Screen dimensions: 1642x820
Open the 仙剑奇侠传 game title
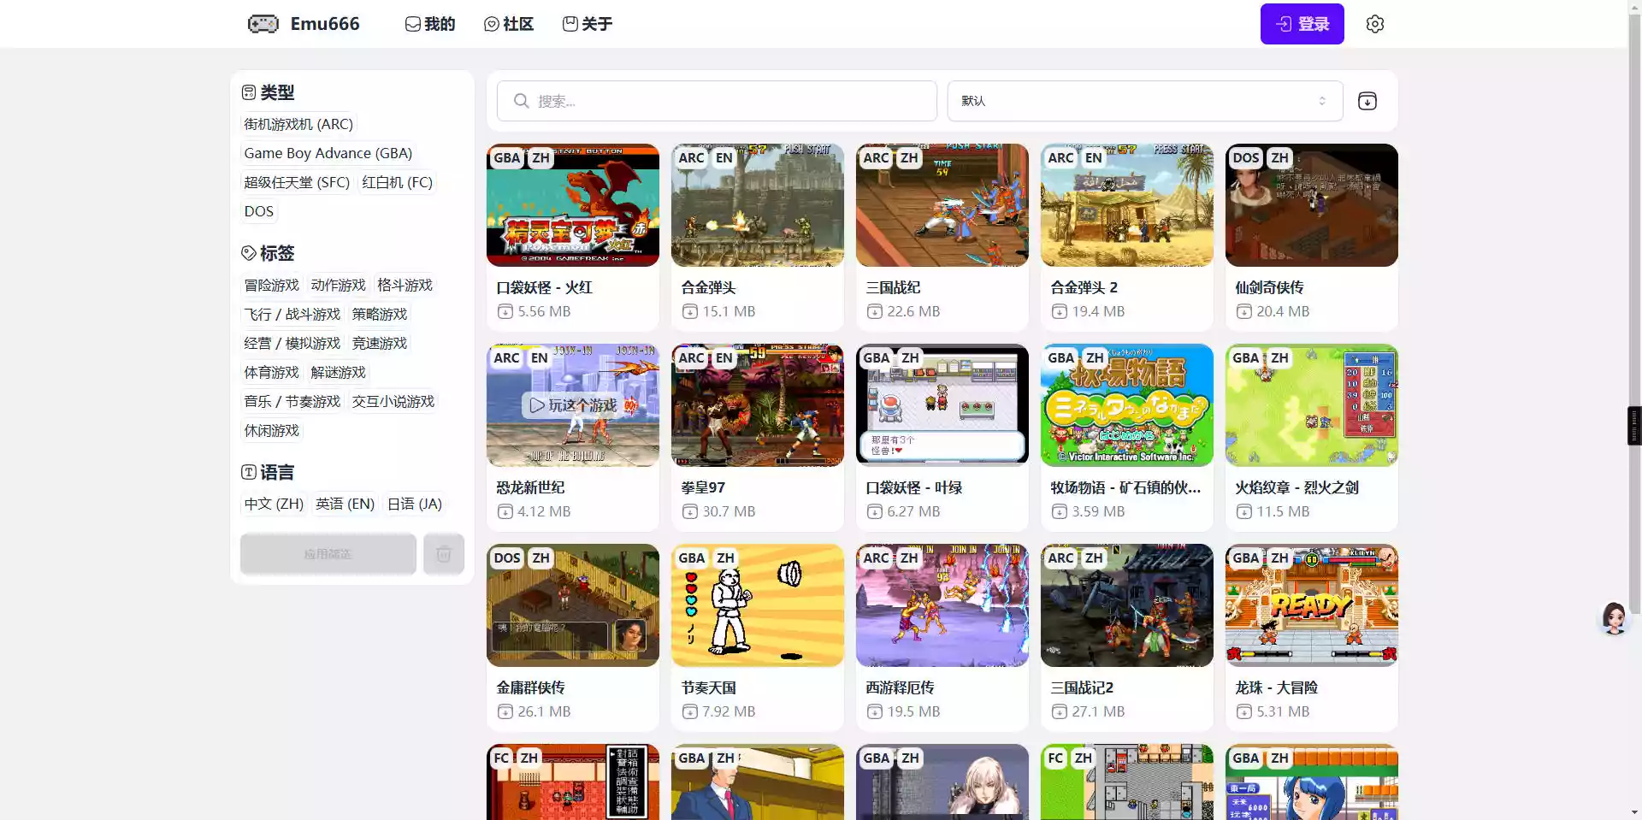(1270, 288)
